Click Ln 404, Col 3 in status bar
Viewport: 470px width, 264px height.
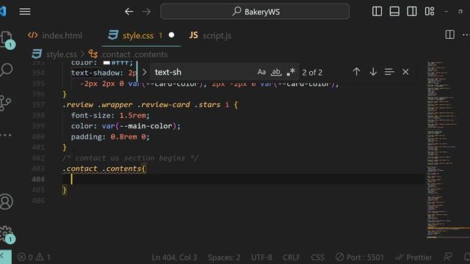(175, 257)
